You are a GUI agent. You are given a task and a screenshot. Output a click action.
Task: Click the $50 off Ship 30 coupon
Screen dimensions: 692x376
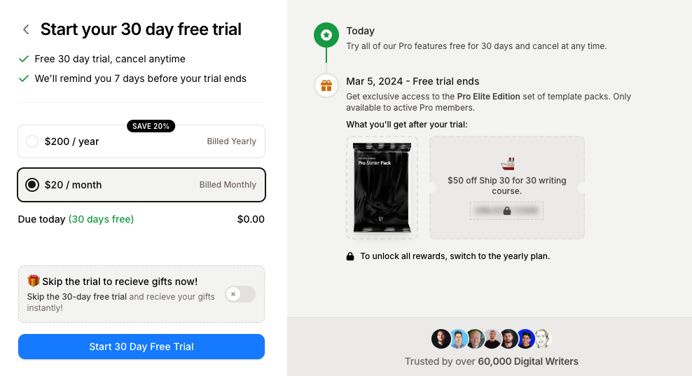coord(506,186)
